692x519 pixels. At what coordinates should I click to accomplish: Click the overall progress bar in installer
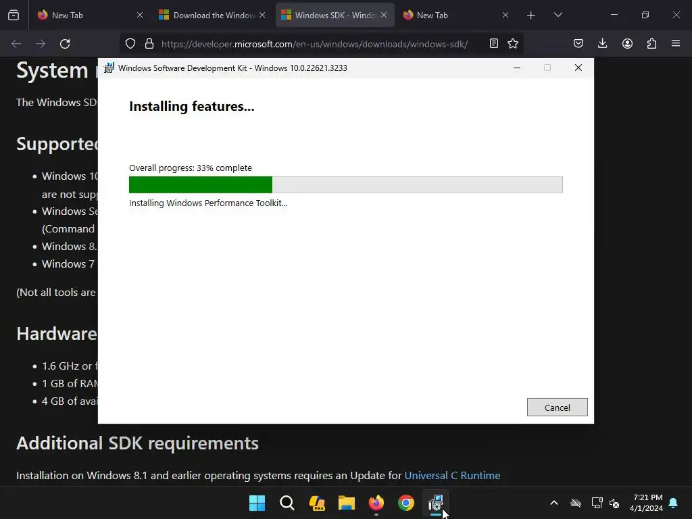pos(345,184)
